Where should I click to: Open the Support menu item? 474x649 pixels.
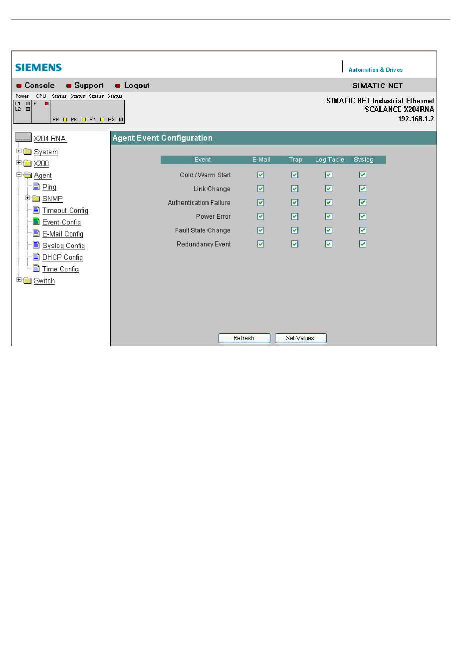coord(89,85)
